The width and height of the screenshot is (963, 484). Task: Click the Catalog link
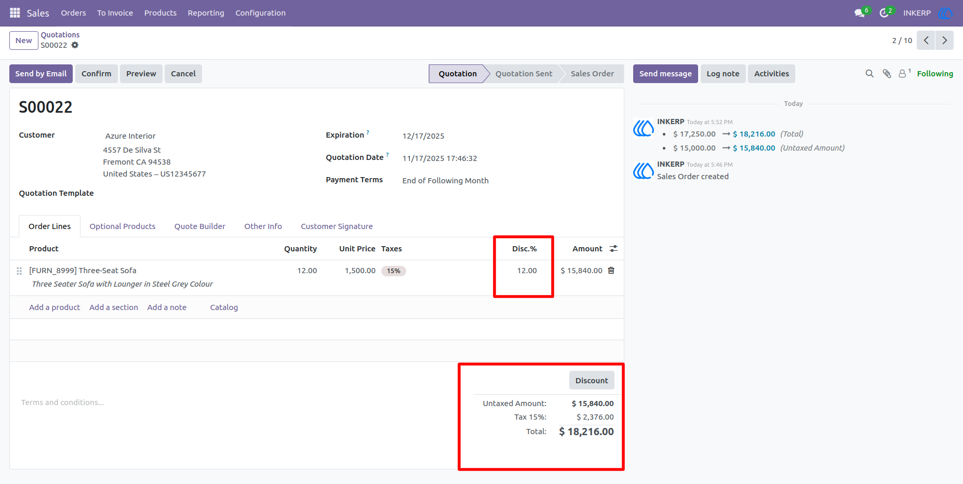tap(224, 307)
